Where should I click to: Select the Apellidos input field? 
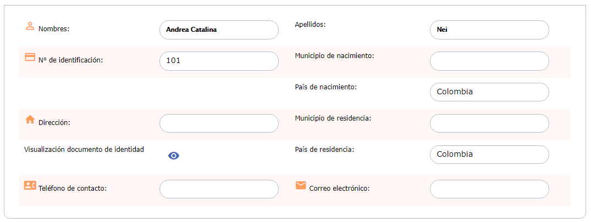point(489,30)
